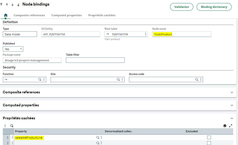This screenshot has width=238, height=145.
Task: Lookup property in row 2
Action: 98,143
